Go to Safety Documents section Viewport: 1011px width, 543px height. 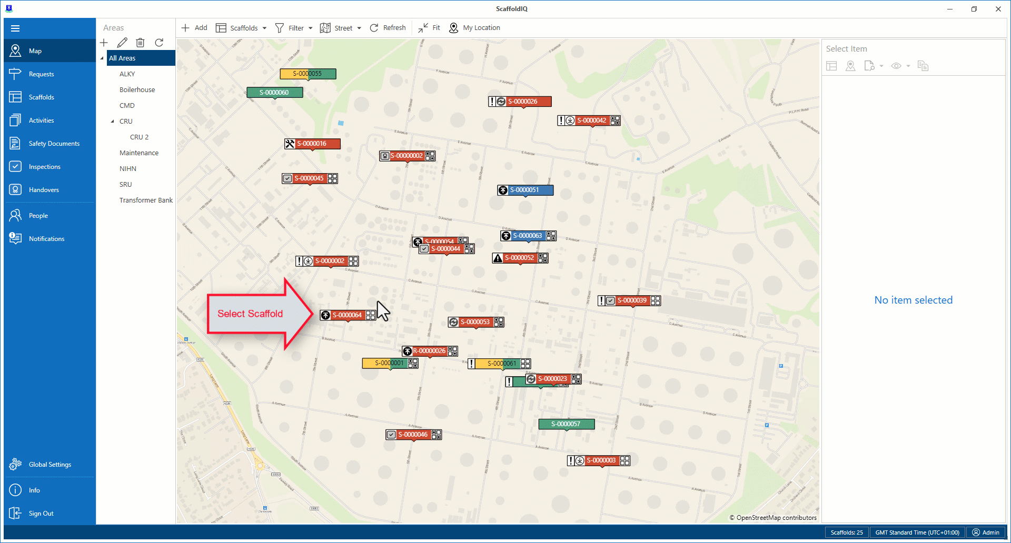point(54,144)
